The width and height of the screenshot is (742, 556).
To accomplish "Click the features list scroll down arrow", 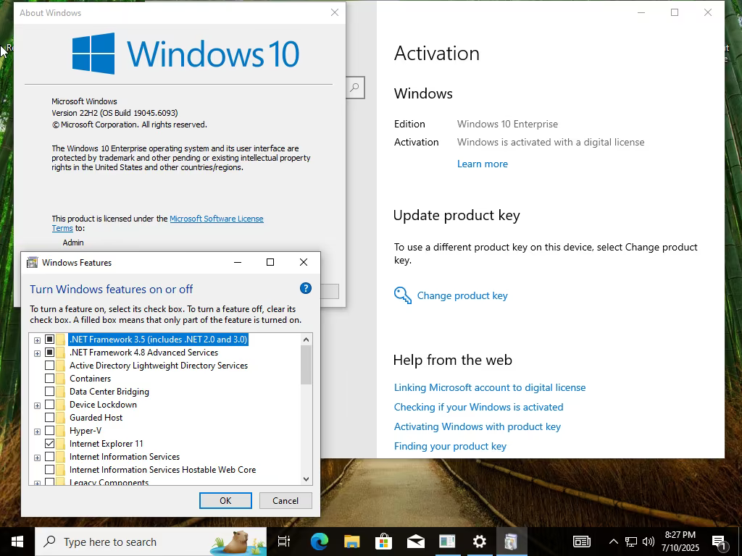I will click(307, 479).
